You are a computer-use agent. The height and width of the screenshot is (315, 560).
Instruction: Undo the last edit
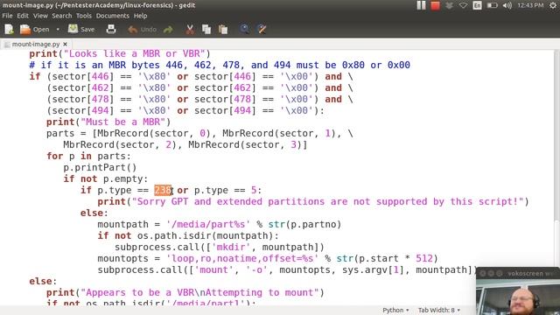[143, 29]
